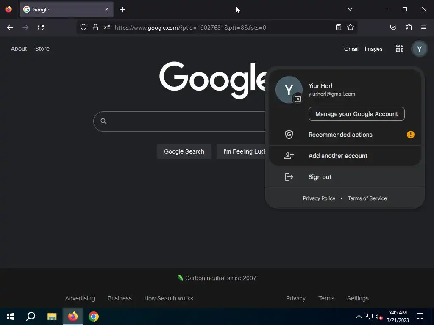Open the Google Store link
Screen dimensions: 434x325
pos(42,49)
